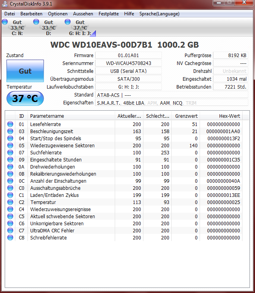Open the Aussehen menu
This screenshot has width=255, height=293.
(x=83, y=14)
